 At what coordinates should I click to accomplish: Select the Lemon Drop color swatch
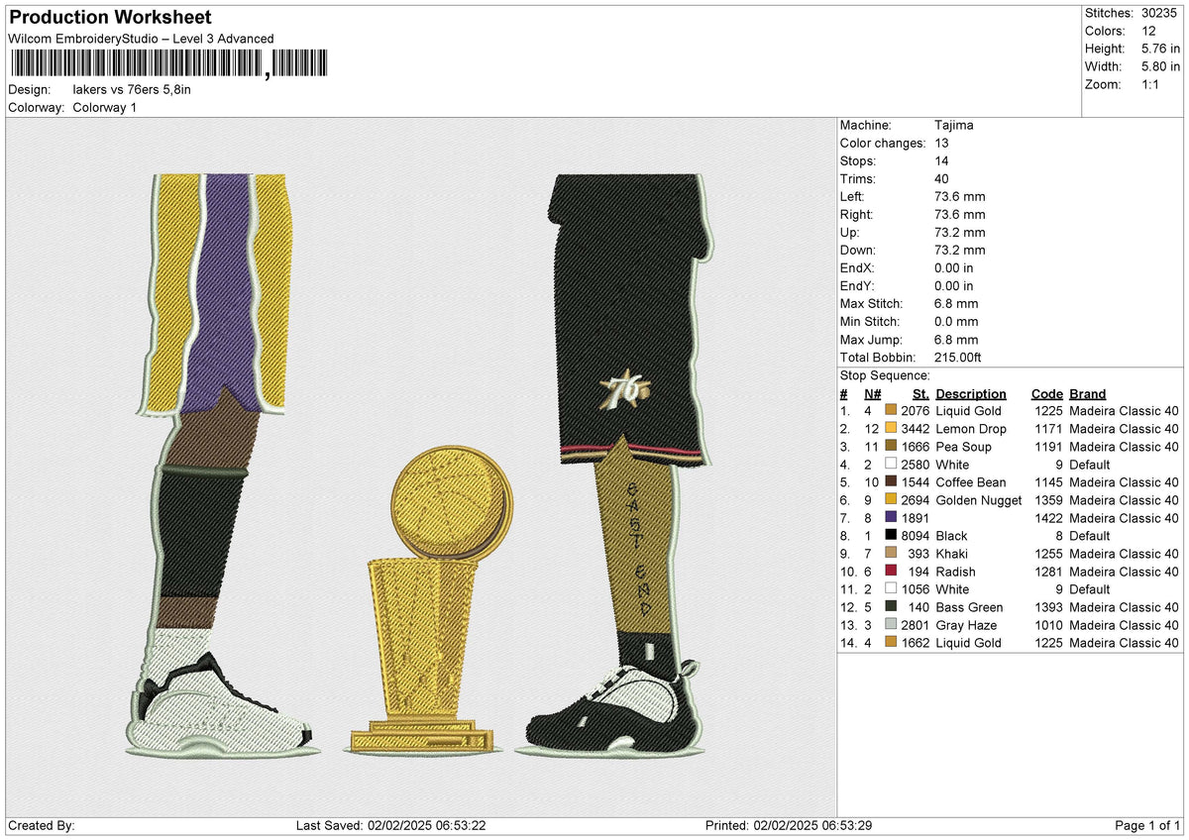point(891,429)
